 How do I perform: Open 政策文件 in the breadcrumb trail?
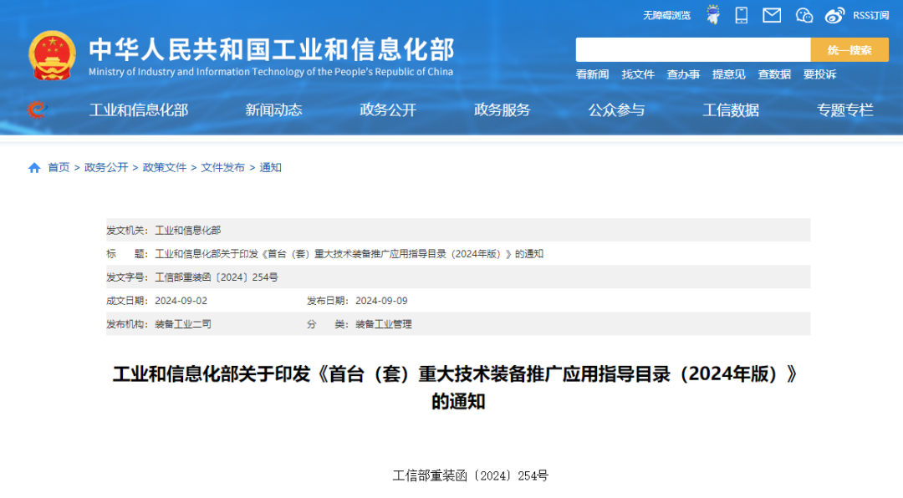(165, 167)
